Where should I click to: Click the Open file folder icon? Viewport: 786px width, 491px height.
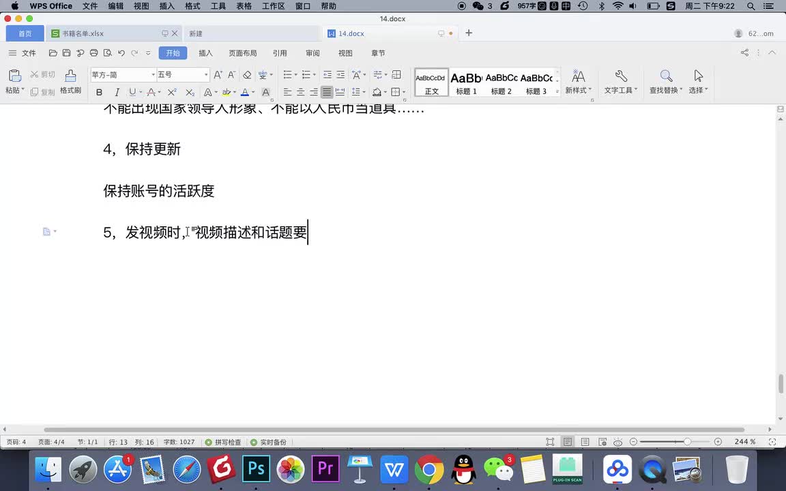(53, 53)
